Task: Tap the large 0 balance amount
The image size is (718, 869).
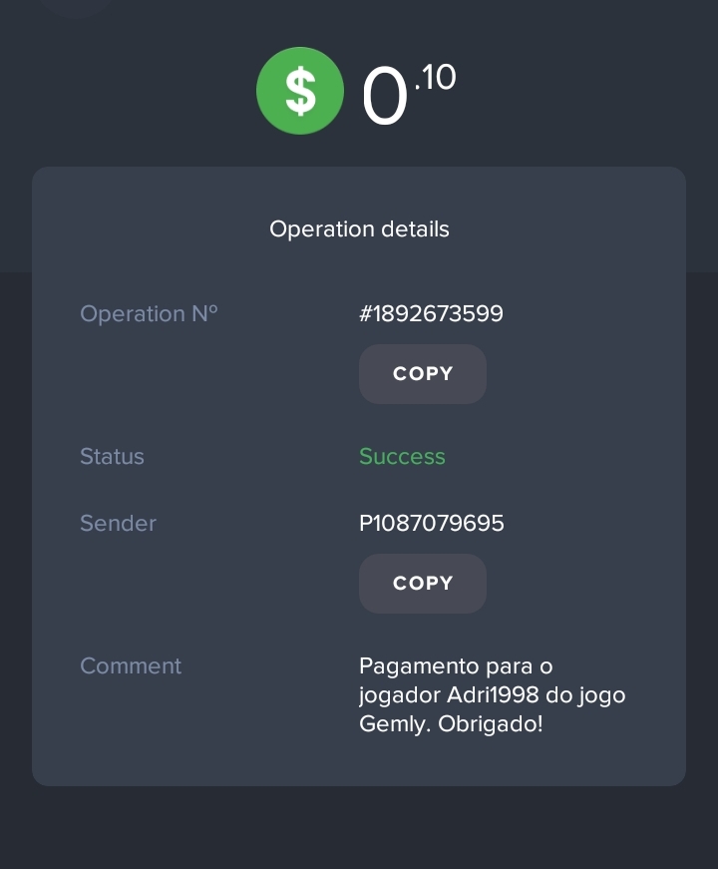Action: click(384, 98)
